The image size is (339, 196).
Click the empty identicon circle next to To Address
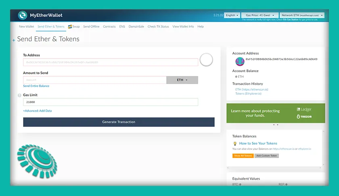(206, 60)
